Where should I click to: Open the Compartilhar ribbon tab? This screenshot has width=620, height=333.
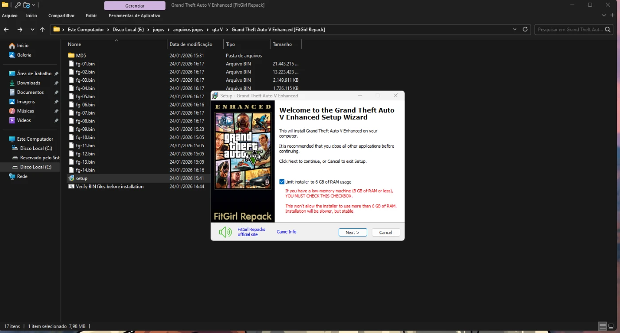tap(62, 15)
